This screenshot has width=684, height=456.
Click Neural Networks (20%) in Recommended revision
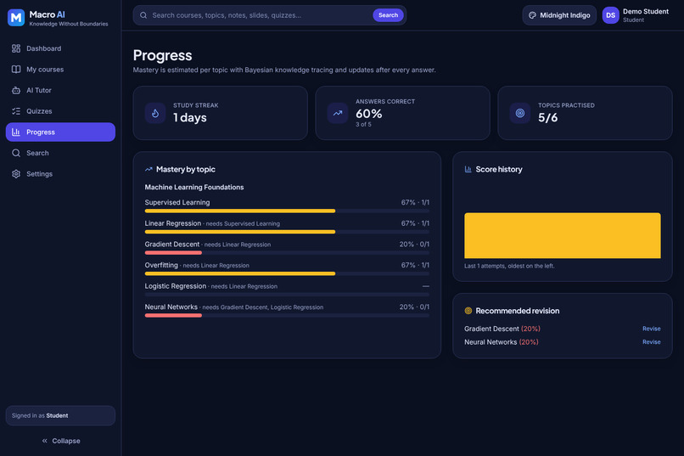(x=502, y=342)
